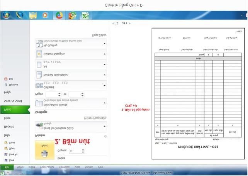This screenshot has width=248, height=176.
Task: Switch to the Home ribbon tab
Action: coord(20,167)
